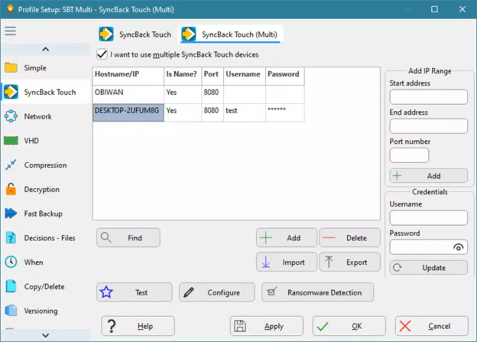Click the refresh icon on Update
The image size is (477, 342).
point(397,268)
